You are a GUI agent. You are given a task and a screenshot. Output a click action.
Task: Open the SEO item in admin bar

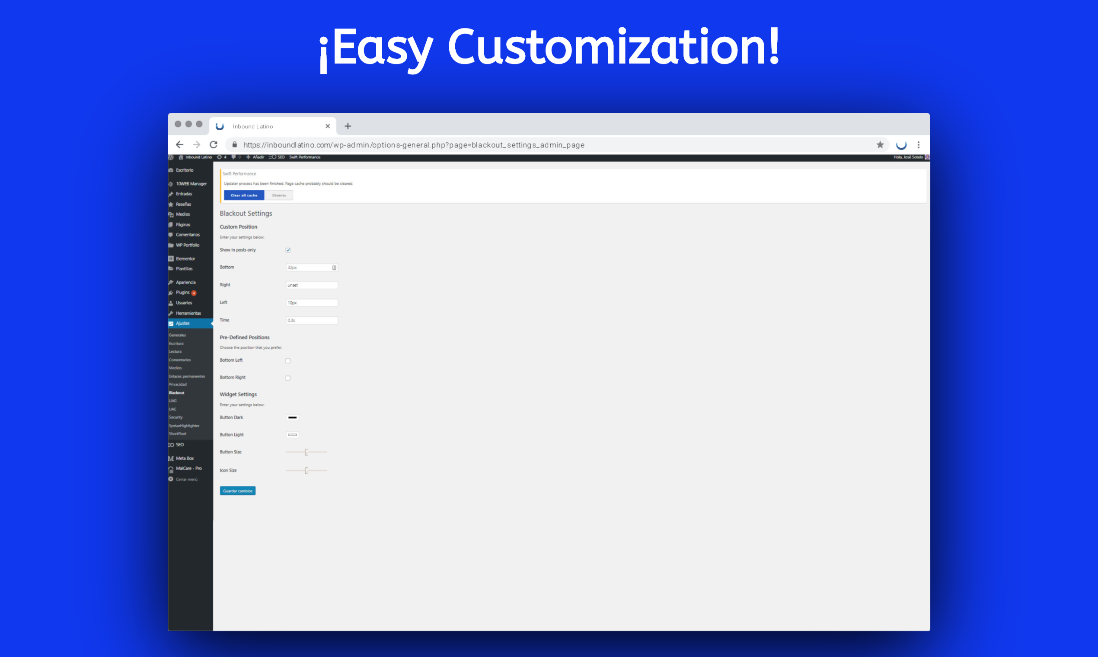[x=277, y=157]
